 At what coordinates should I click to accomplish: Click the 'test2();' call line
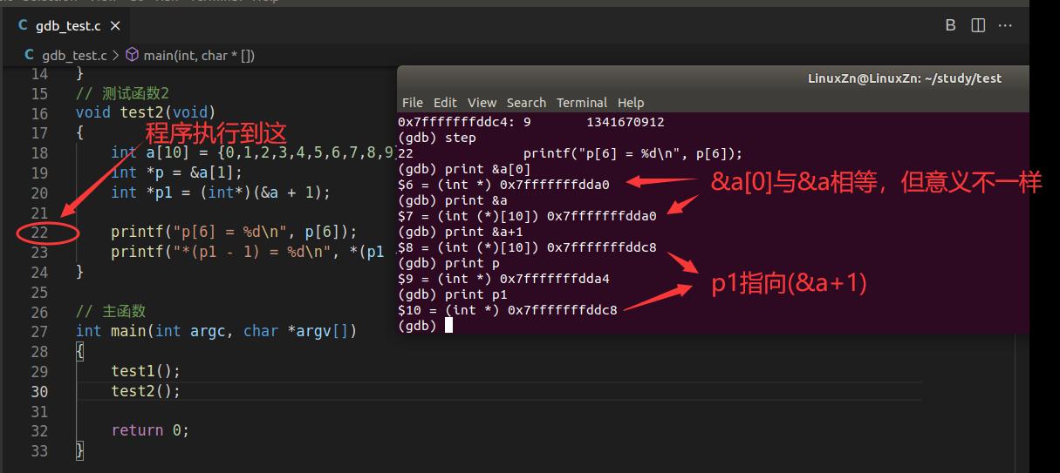tap(146, 391)
